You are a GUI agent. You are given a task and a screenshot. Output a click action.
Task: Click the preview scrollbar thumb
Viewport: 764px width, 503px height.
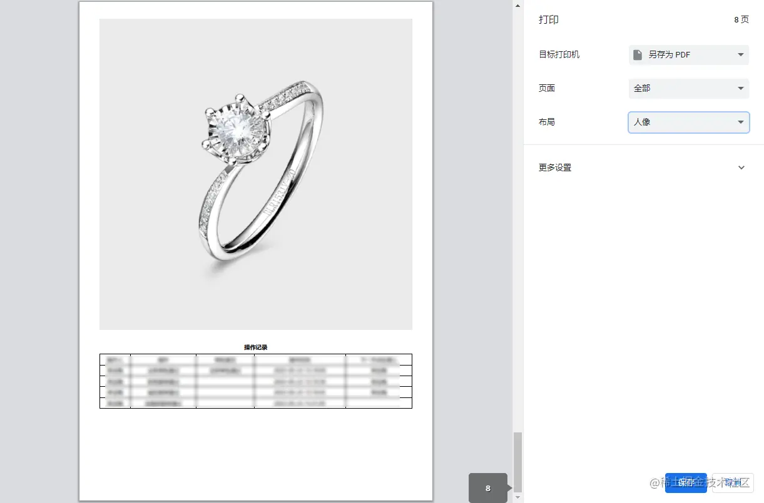tap(517, 461)
